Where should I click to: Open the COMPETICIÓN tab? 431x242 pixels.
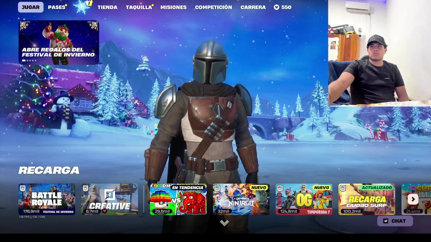pyautogui.click(x=213, y=7)
